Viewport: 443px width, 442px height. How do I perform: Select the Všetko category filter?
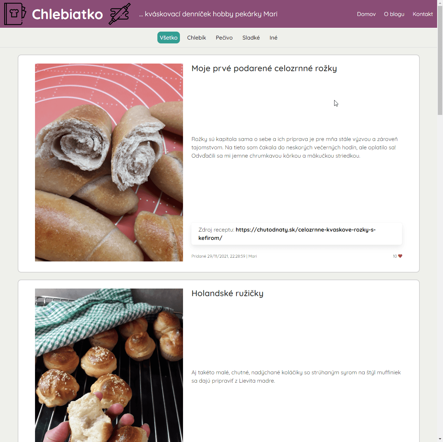click(168, 37)
